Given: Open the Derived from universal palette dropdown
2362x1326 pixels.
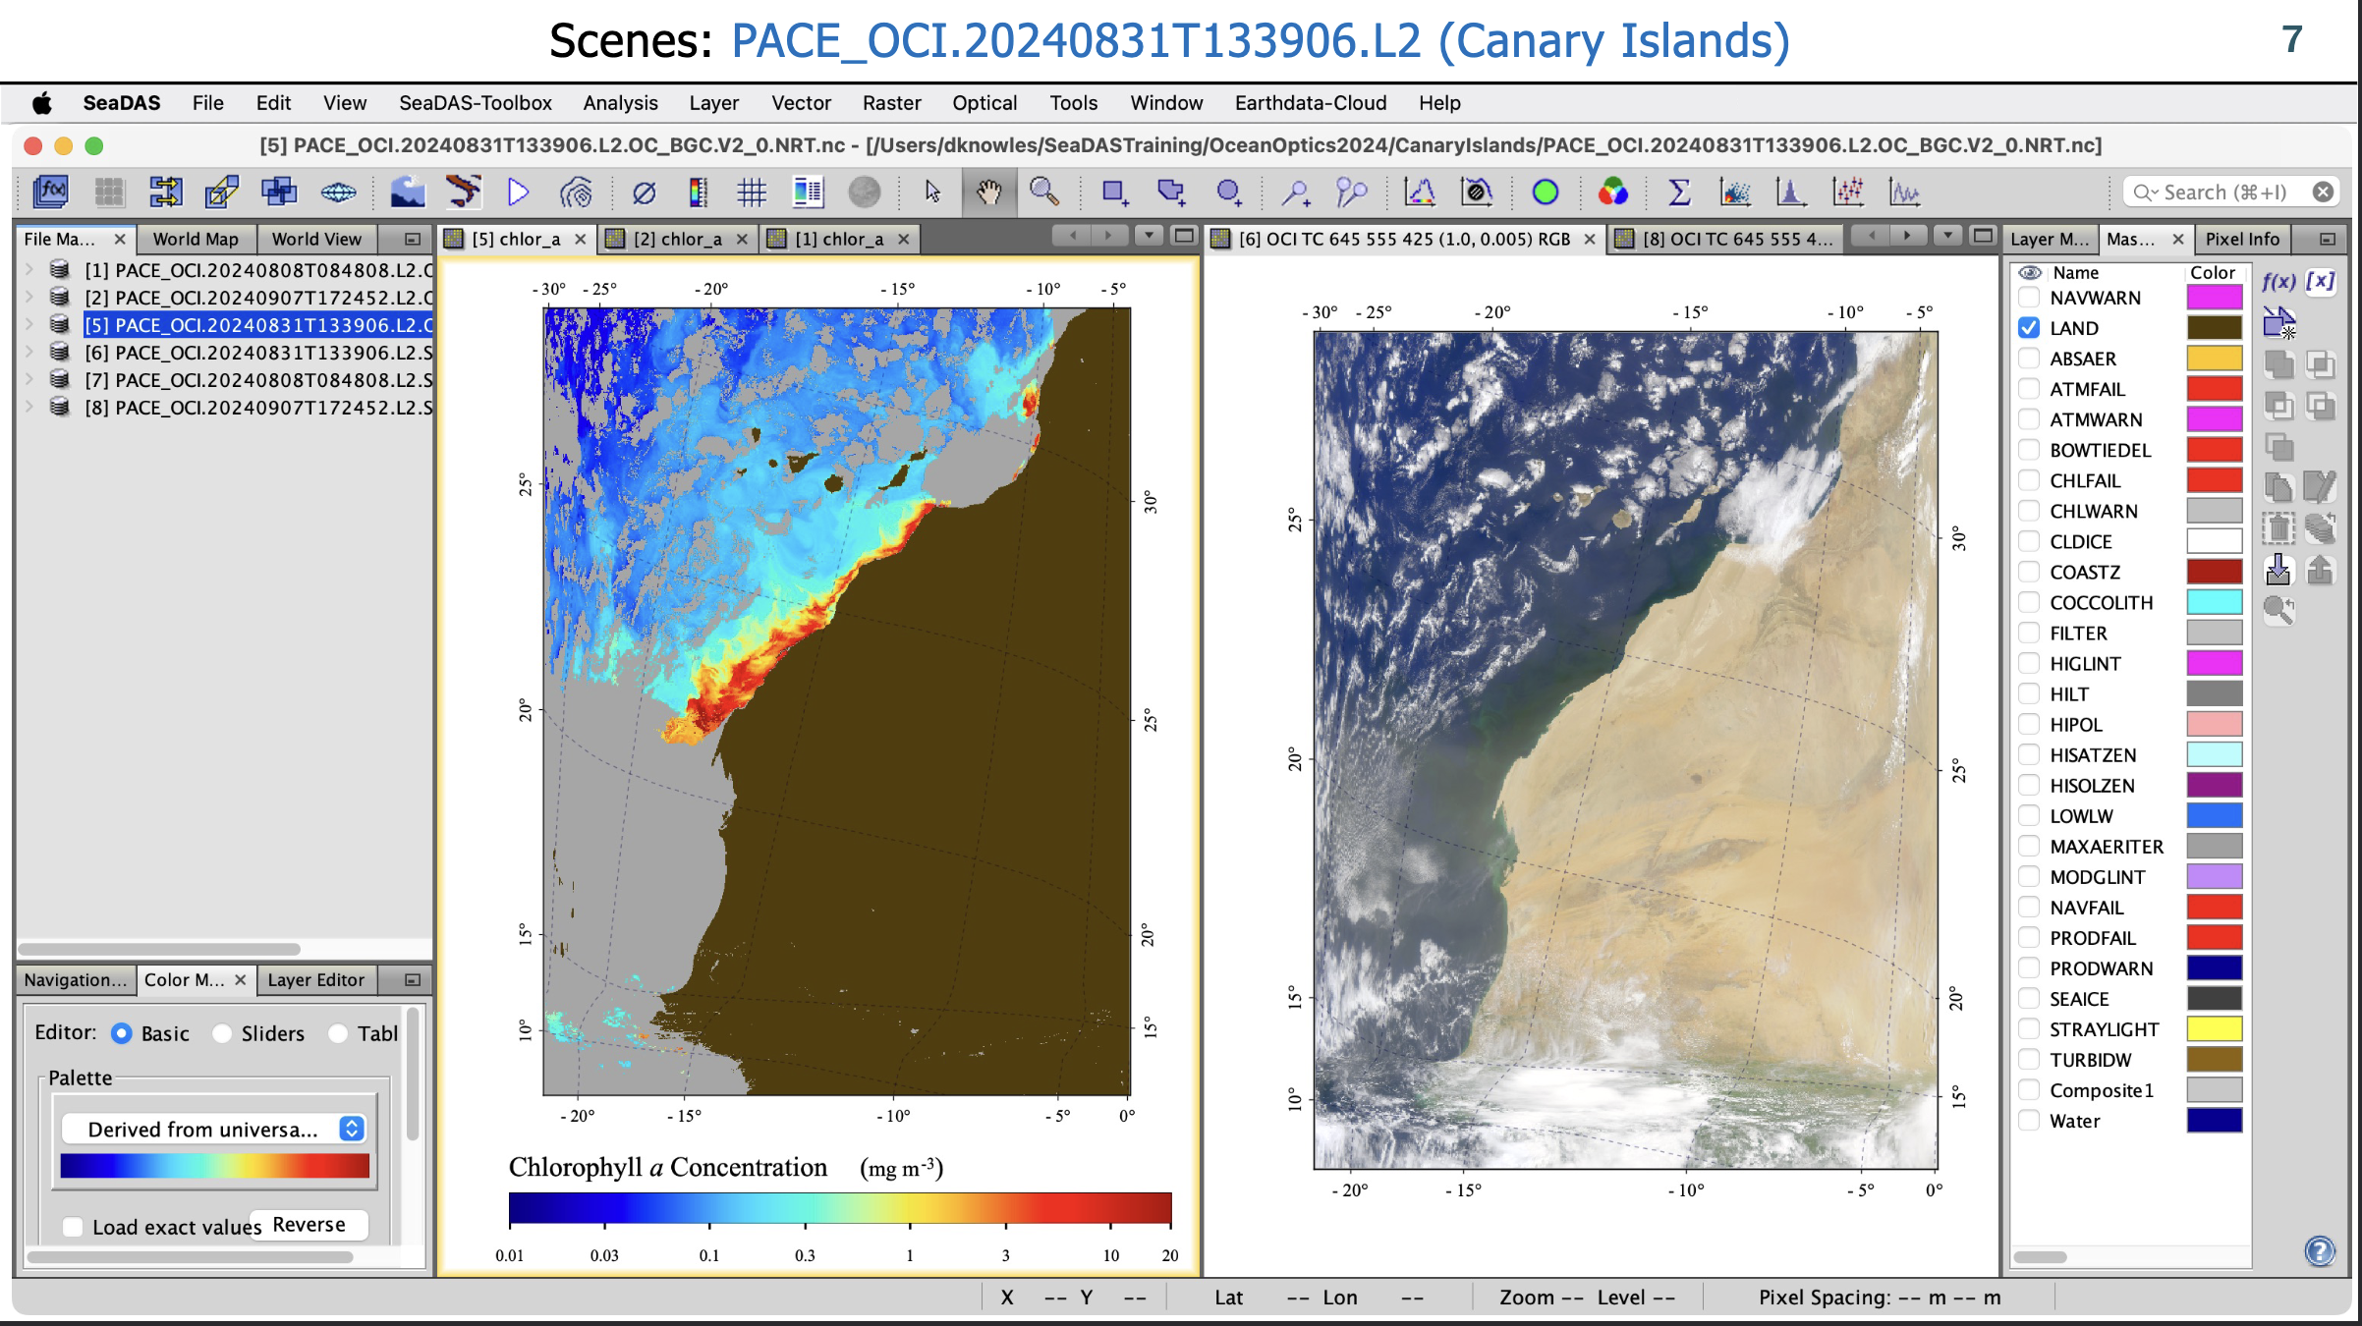Looking at the screenshot, I should (x=213, y=1129).
